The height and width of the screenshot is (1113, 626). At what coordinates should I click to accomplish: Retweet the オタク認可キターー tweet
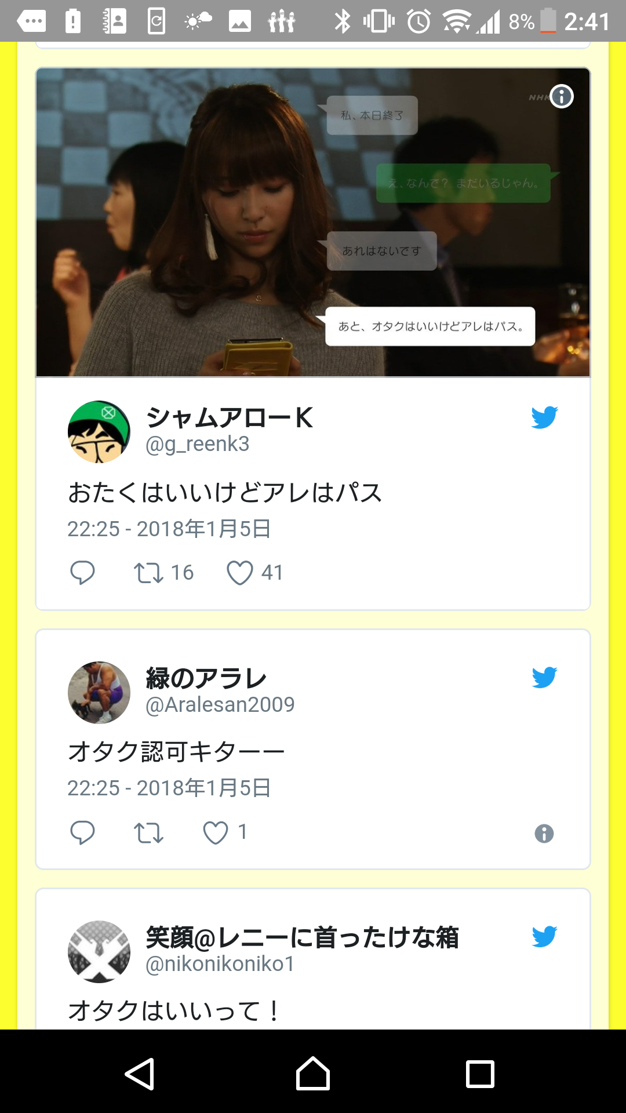148,833
